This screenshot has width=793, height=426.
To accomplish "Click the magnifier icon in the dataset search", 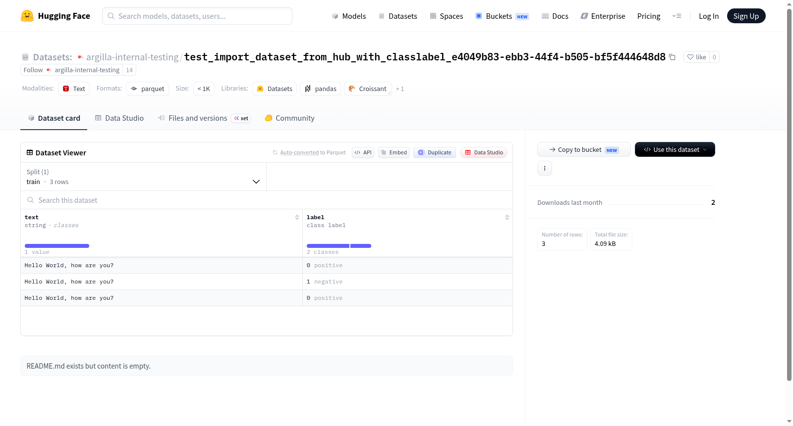I will 31,200.
